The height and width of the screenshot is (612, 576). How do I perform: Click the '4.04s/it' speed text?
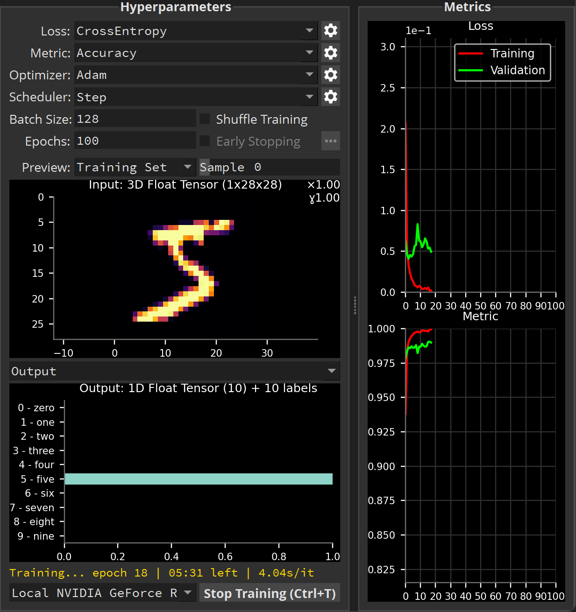click(286, 573)
